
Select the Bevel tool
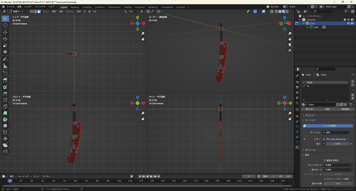pyautogui.click(x=5, y=93)
